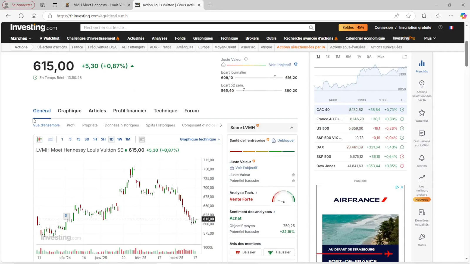Screen dimensions: 470x264
Task: Switch to the Profil financier tab
Action: click(x=130, y=111)
